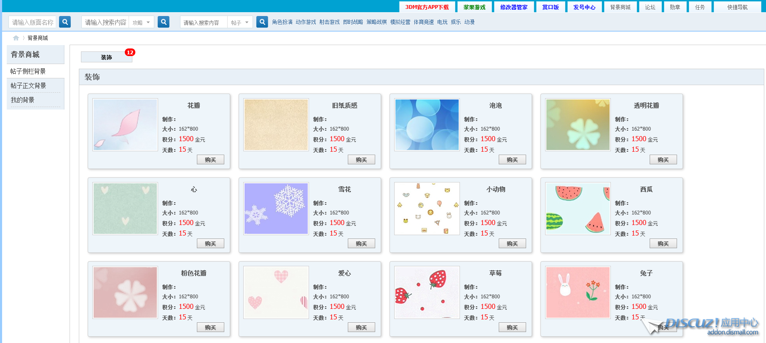Open 电玩 category link

pyautogui.click(x=442, y=22)
